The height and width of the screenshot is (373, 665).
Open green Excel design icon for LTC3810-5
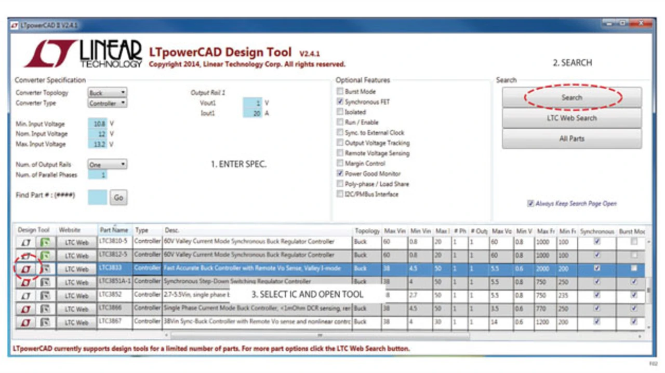tap(45, 242)
